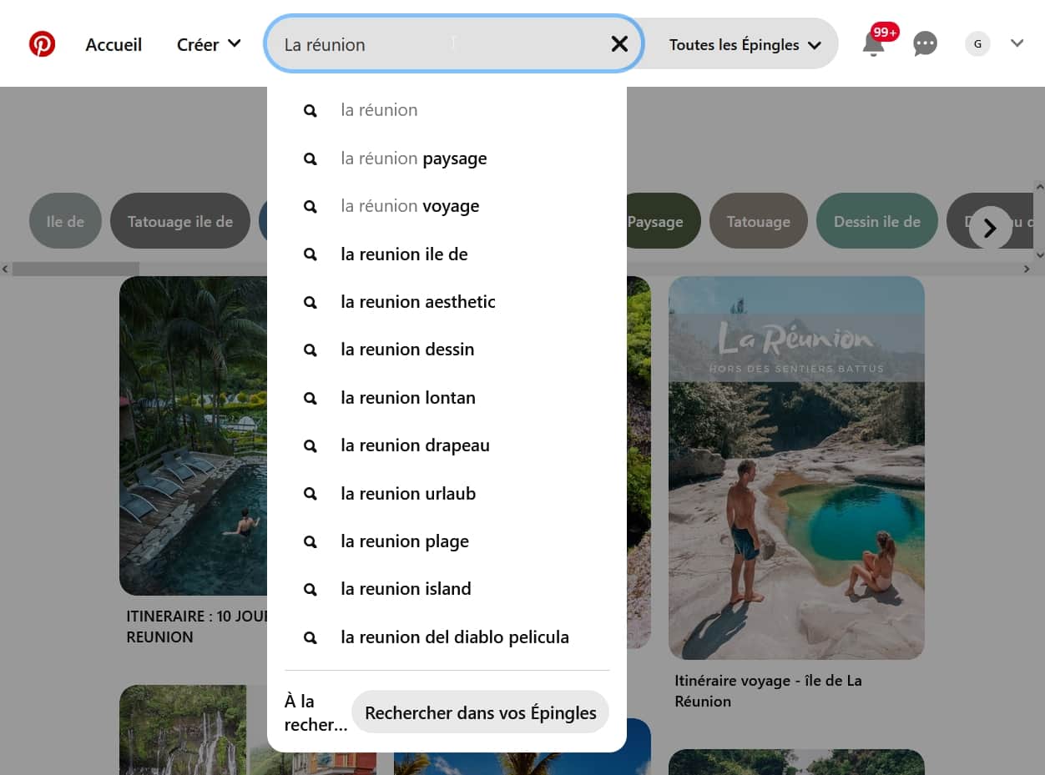Click 'Rechercher dans vos Épingles' button
1045x775 pixels.
480,712
